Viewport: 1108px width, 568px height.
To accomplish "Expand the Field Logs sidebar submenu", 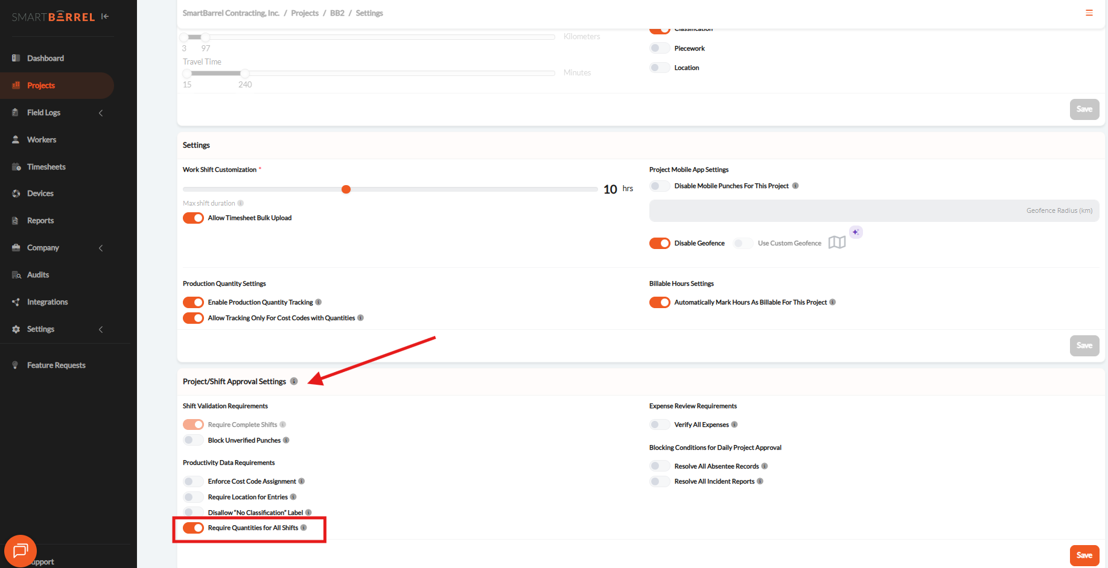I will 101,113.
